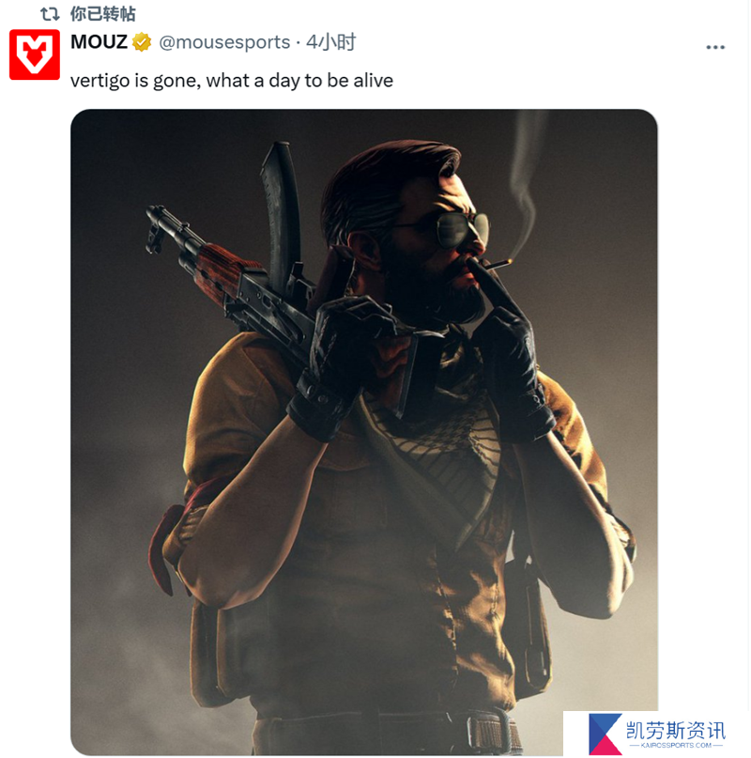This screenshot has width=751, height=758.
Task: Click the kaircssports.com watermark URL
Action: coord(676,746)
